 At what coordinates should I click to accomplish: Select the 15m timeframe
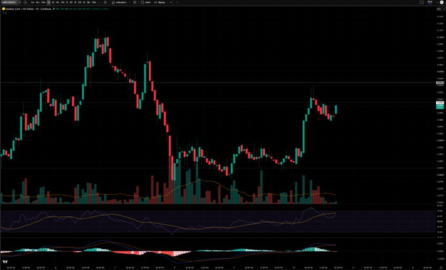(x=43, y=2)
